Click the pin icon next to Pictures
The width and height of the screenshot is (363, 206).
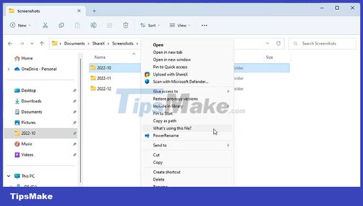tap(75, 123)
